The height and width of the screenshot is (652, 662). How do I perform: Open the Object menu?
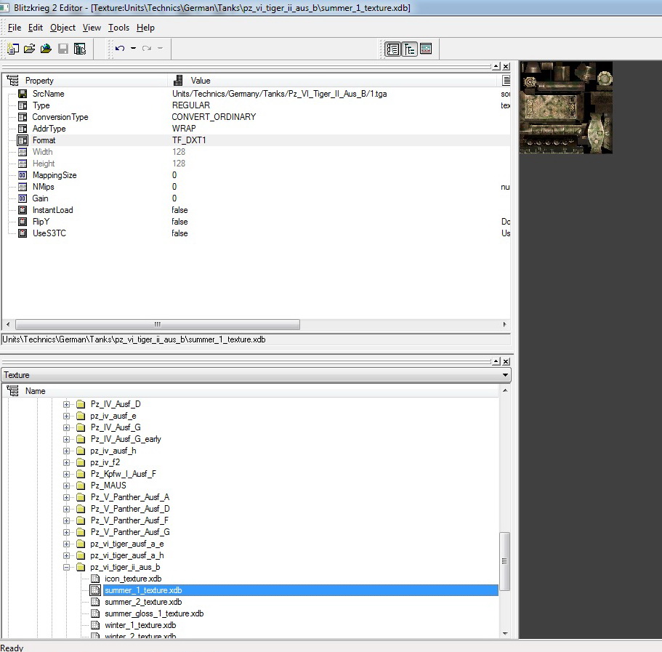[62, 28]
